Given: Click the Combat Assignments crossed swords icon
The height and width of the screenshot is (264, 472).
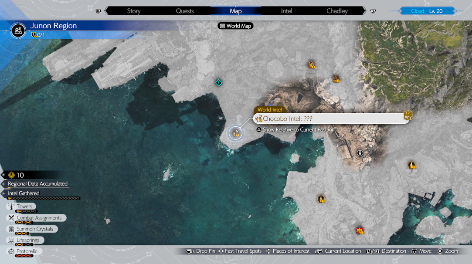Looking at the screenshot, I should (x=11, y=218).
